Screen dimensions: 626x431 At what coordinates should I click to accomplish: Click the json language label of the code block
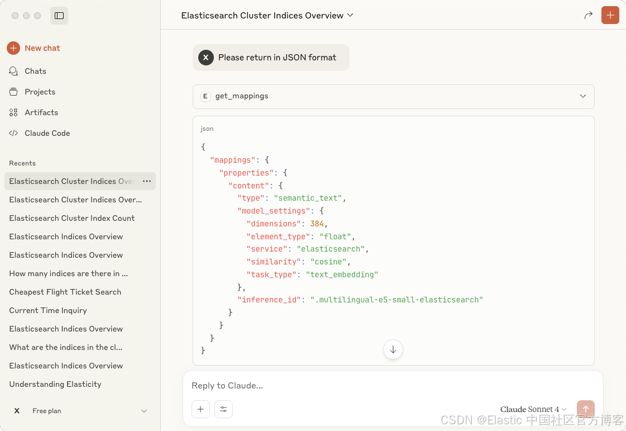click(x=207, y=129)
